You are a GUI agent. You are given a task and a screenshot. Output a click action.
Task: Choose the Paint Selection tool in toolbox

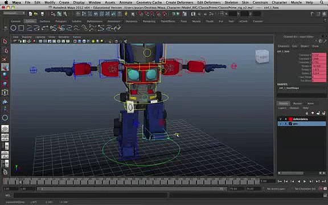point(5,59)
